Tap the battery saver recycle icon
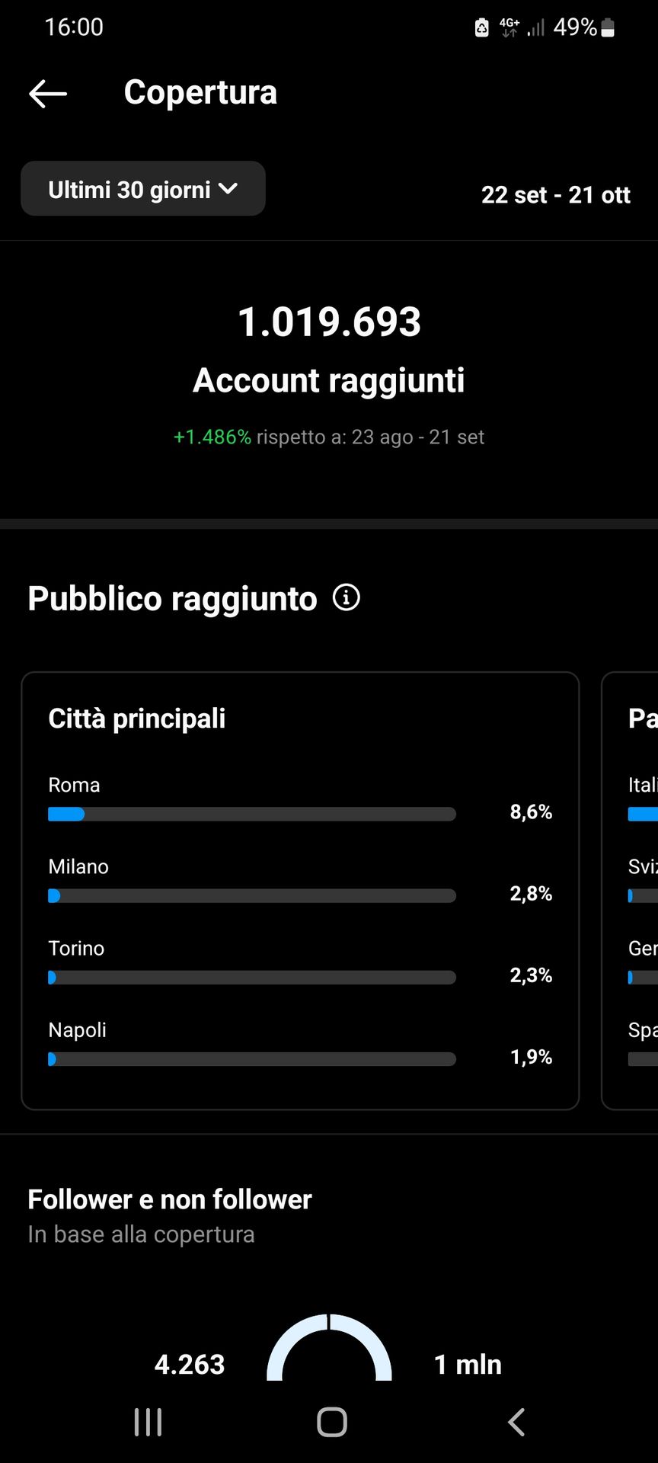This screenshot has height=1463, width=658. [482, 28]
